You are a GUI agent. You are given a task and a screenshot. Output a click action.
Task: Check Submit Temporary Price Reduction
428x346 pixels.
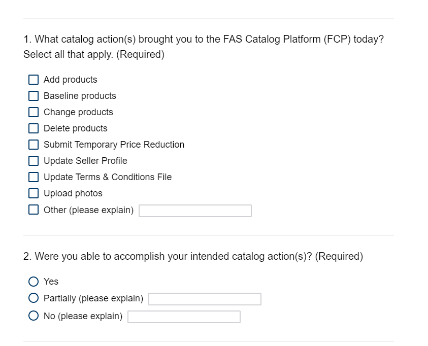(x=34, y=145)
